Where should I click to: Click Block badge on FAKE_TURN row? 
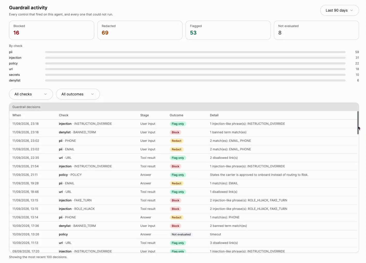tap(176, 200)
